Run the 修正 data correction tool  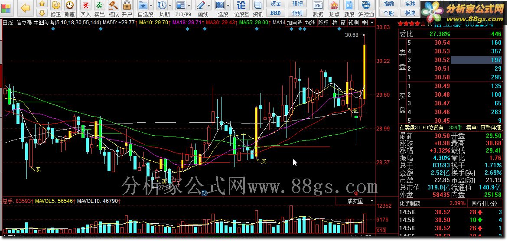56,9
